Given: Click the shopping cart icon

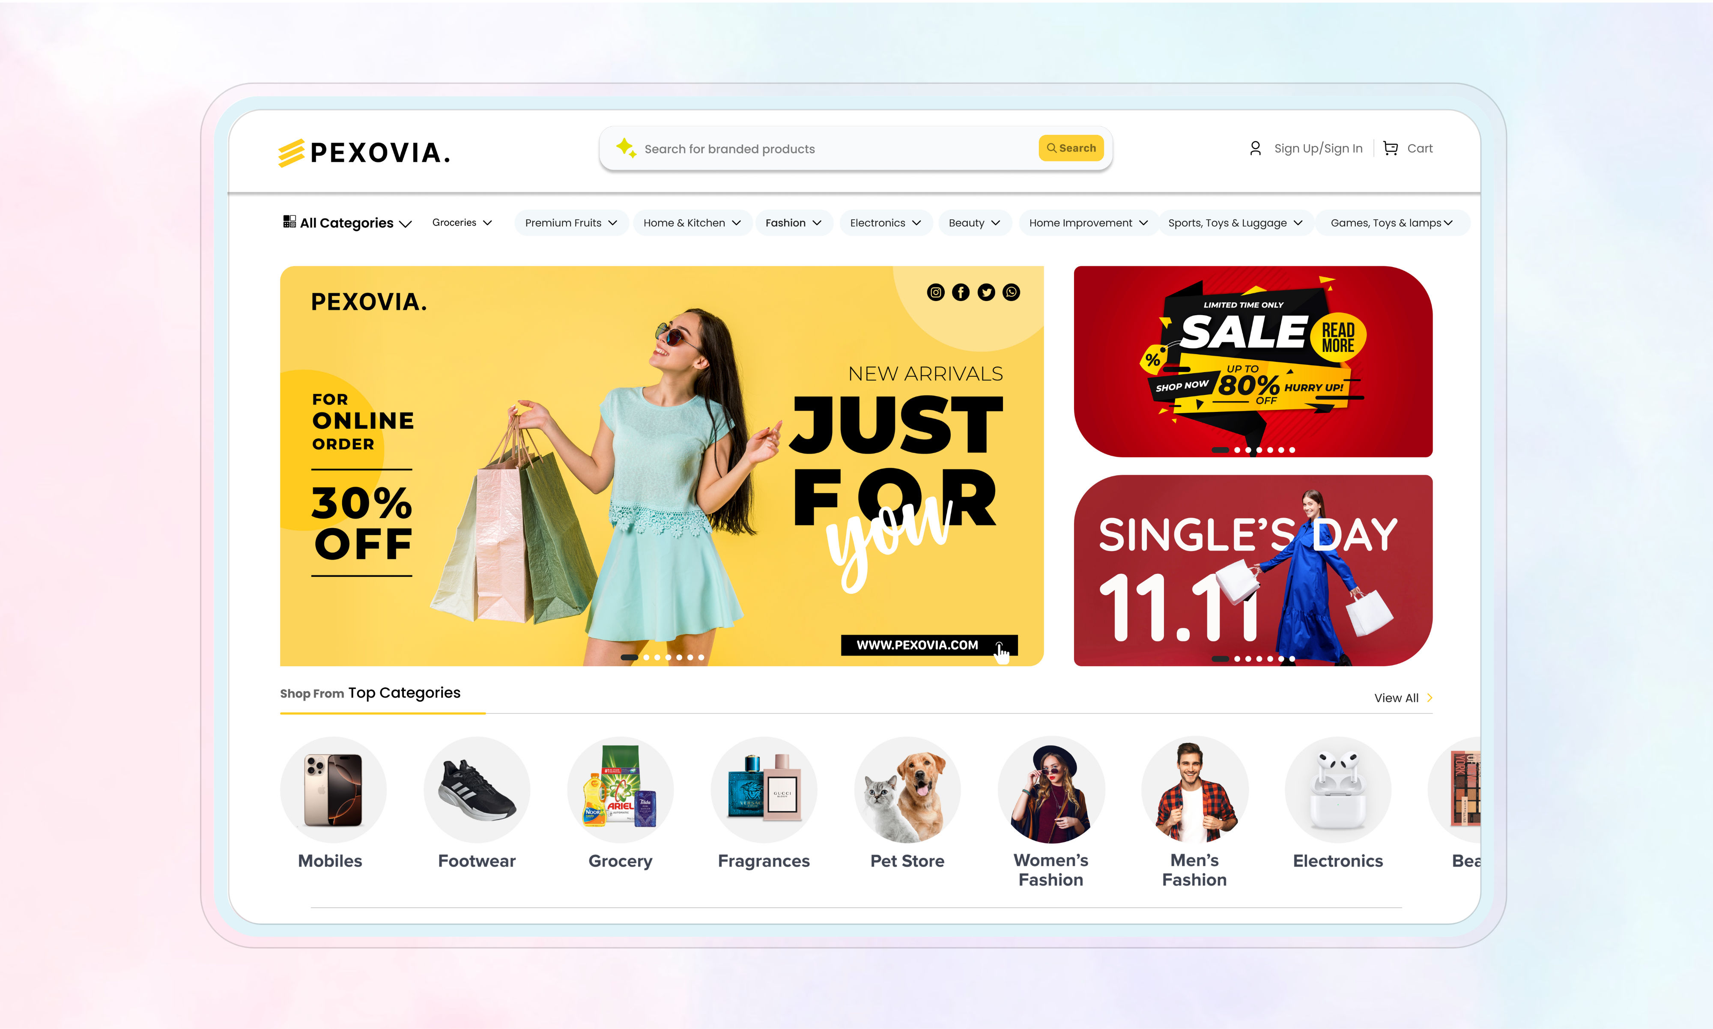Looking at the screenshot, I should pos(1390,149).
